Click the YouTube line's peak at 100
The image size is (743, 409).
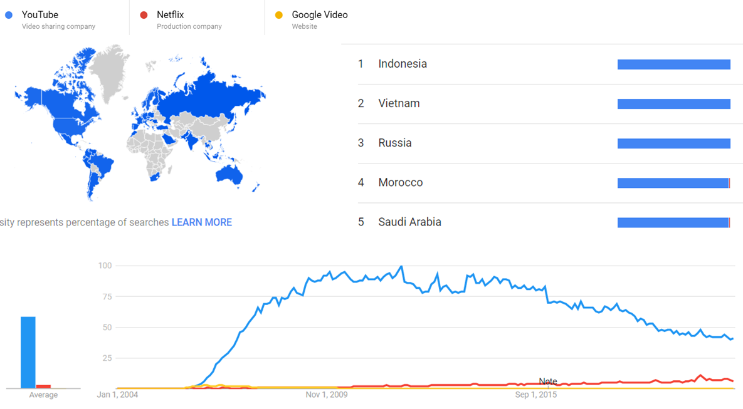coord(401,266)
